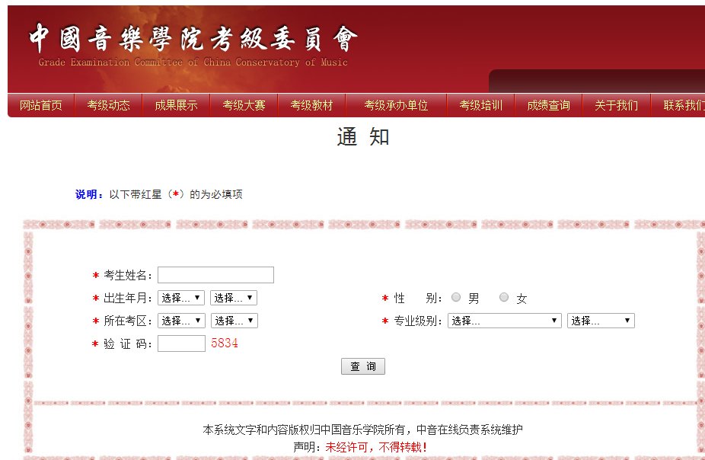
Task: Expand the birth year 选择 dropdown
Action: pos(181,297)
